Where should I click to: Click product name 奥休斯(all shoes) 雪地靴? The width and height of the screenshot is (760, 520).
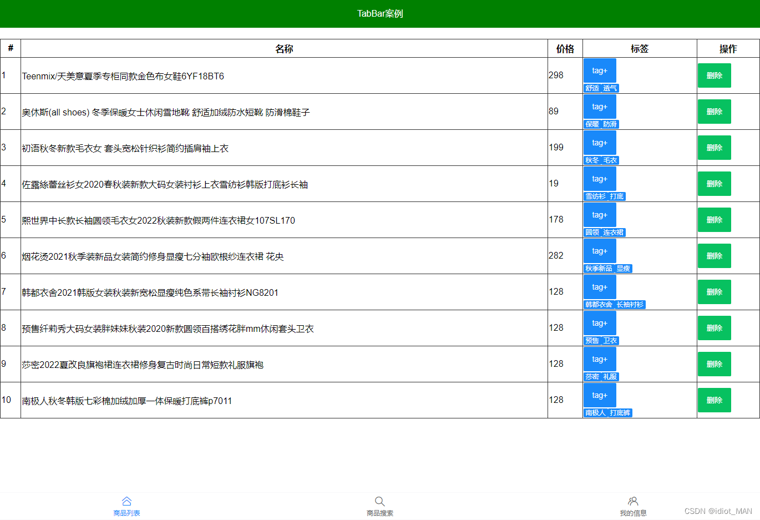[x=166, y=112]
